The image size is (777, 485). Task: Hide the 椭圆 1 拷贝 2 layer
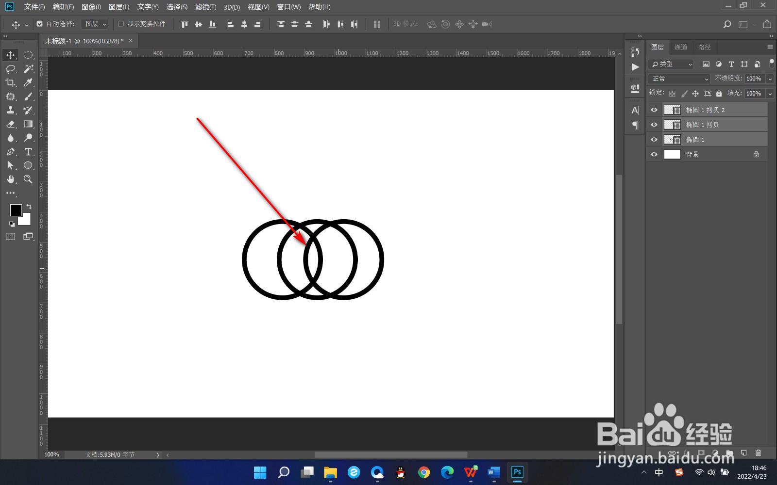[x=654, y=110]
